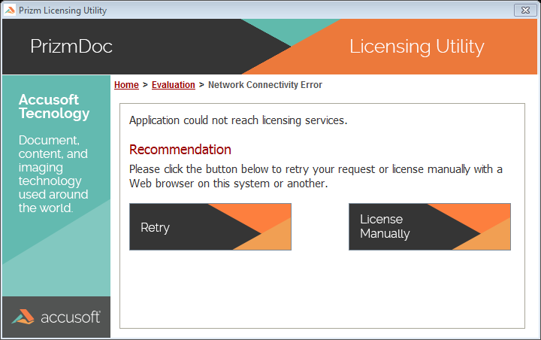Select the Network Connectivity Error breadcrumb text
The width and height of the screenshot is (541, 340).
point(264,85)
